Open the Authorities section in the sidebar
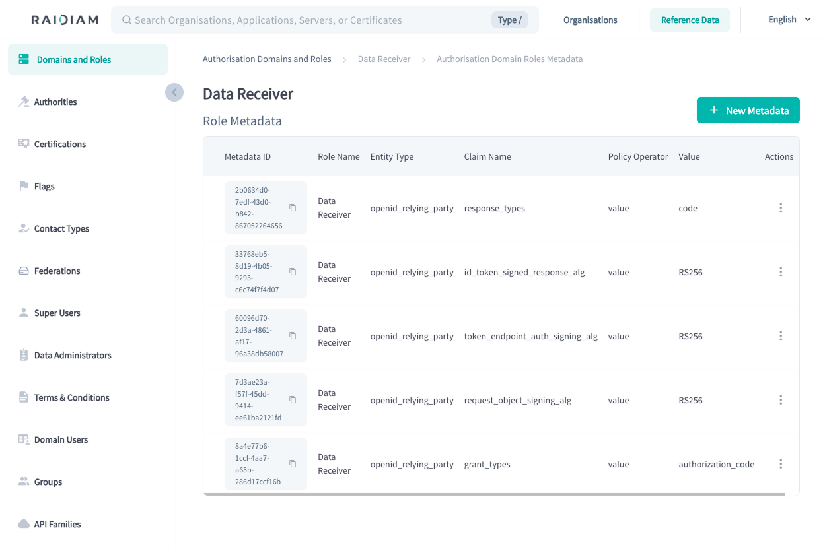 click(55, 102)
